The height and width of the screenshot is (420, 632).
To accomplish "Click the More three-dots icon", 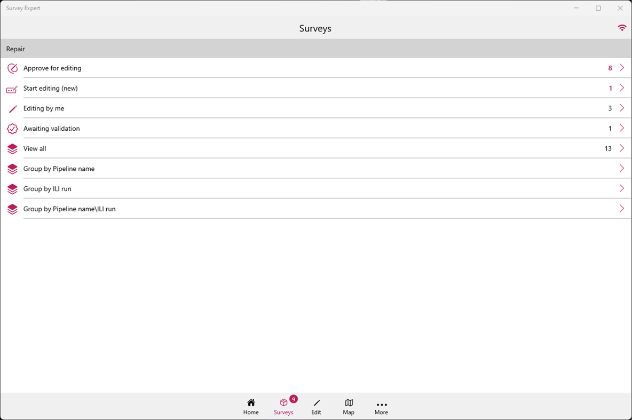I will pos(382,405).
